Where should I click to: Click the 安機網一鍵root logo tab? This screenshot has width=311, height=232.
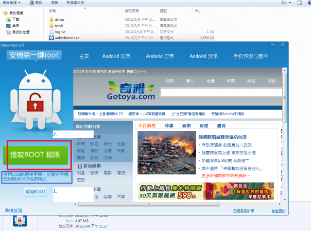click(34, 55)
